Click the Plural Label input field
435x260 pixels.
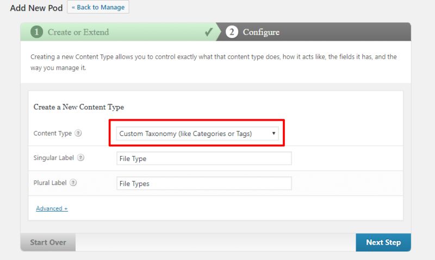[204, 183]
